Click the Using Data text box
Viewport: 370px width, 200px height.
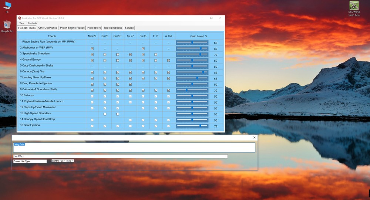pyautogui.click(x=134, y=148)
